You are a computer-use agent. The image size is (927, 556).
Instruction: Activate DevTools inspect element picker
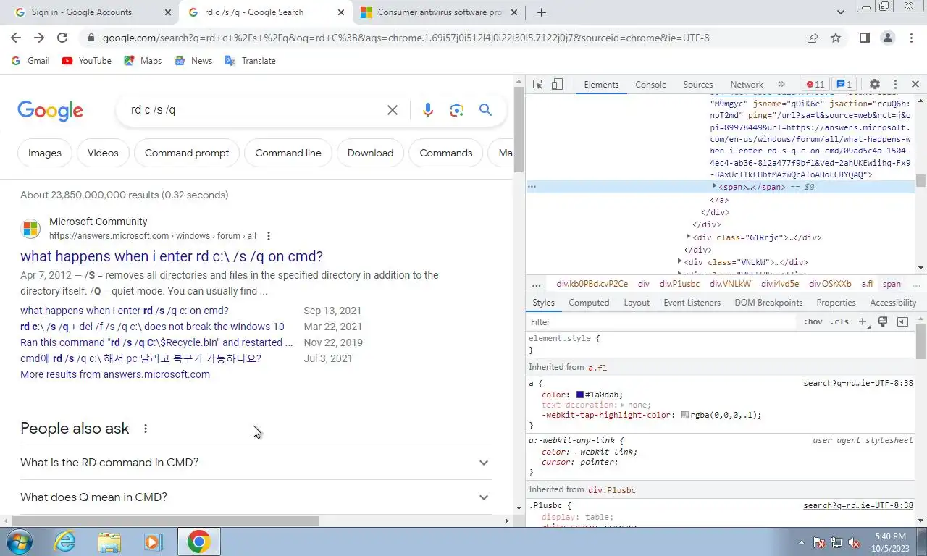pos(537,85)
